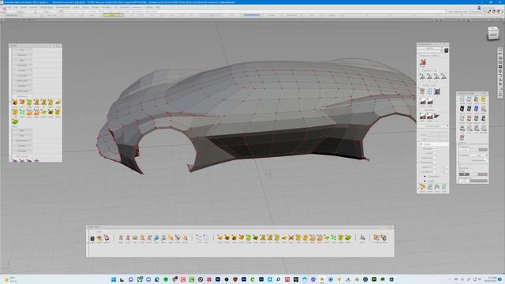Open the ObjectDisplay menu
This screenshot has width=505, height=284.
[46, 7]
